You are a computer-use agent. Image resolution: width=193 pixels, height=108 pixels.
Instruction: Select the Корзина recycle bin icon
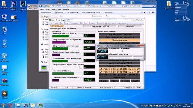pyautogui.click(x=5, y=43)
